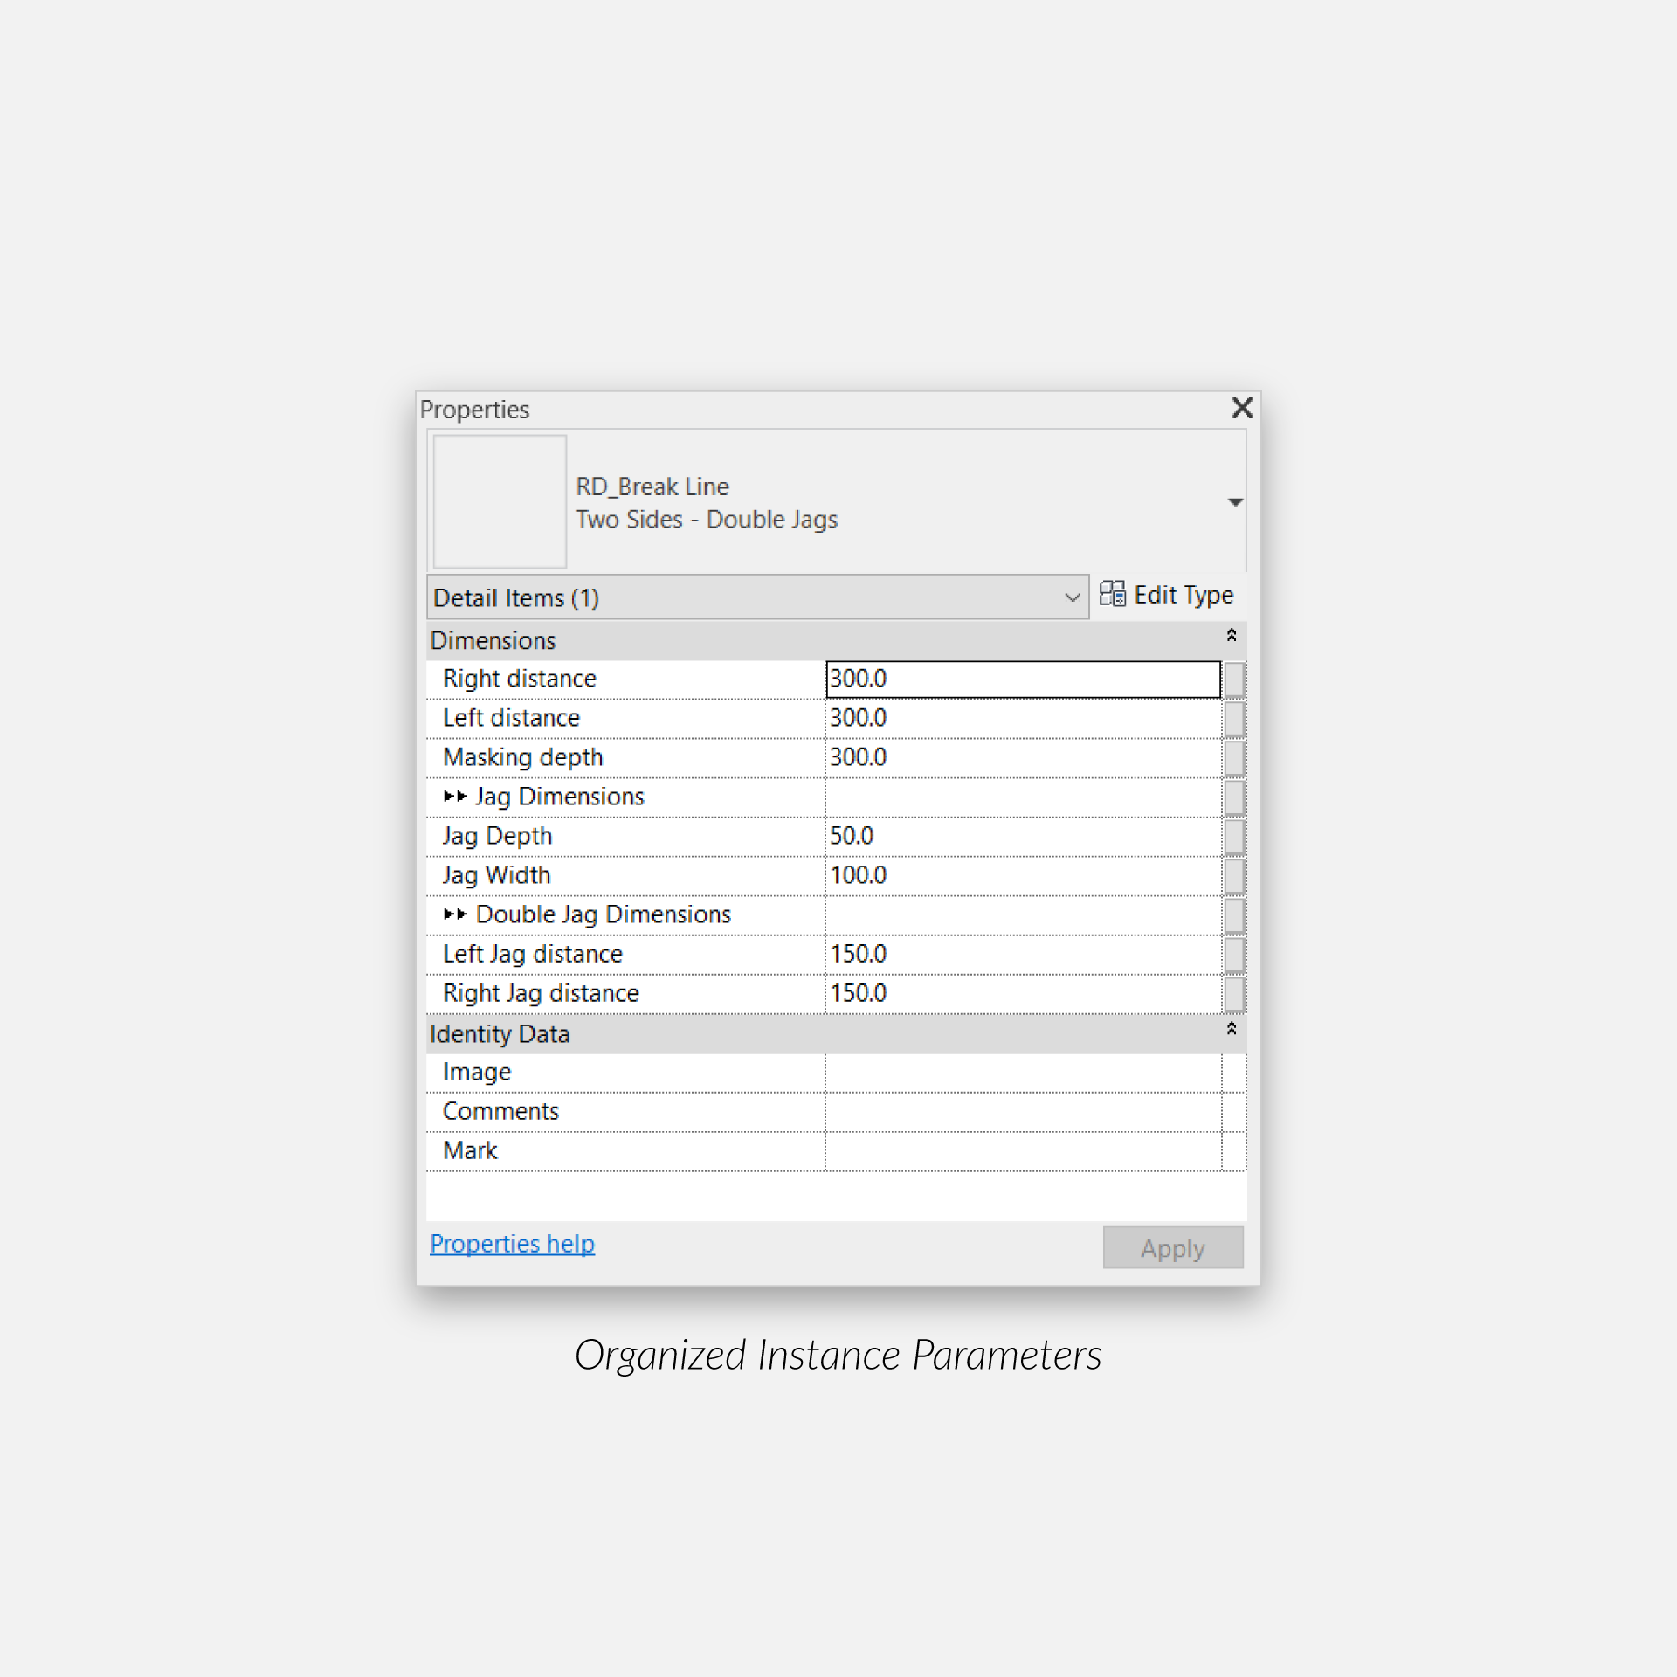Click the RD_Break Line preview thumbnail
Image resolution: width=1677 pixels, height=1677 pixels.
500,501
